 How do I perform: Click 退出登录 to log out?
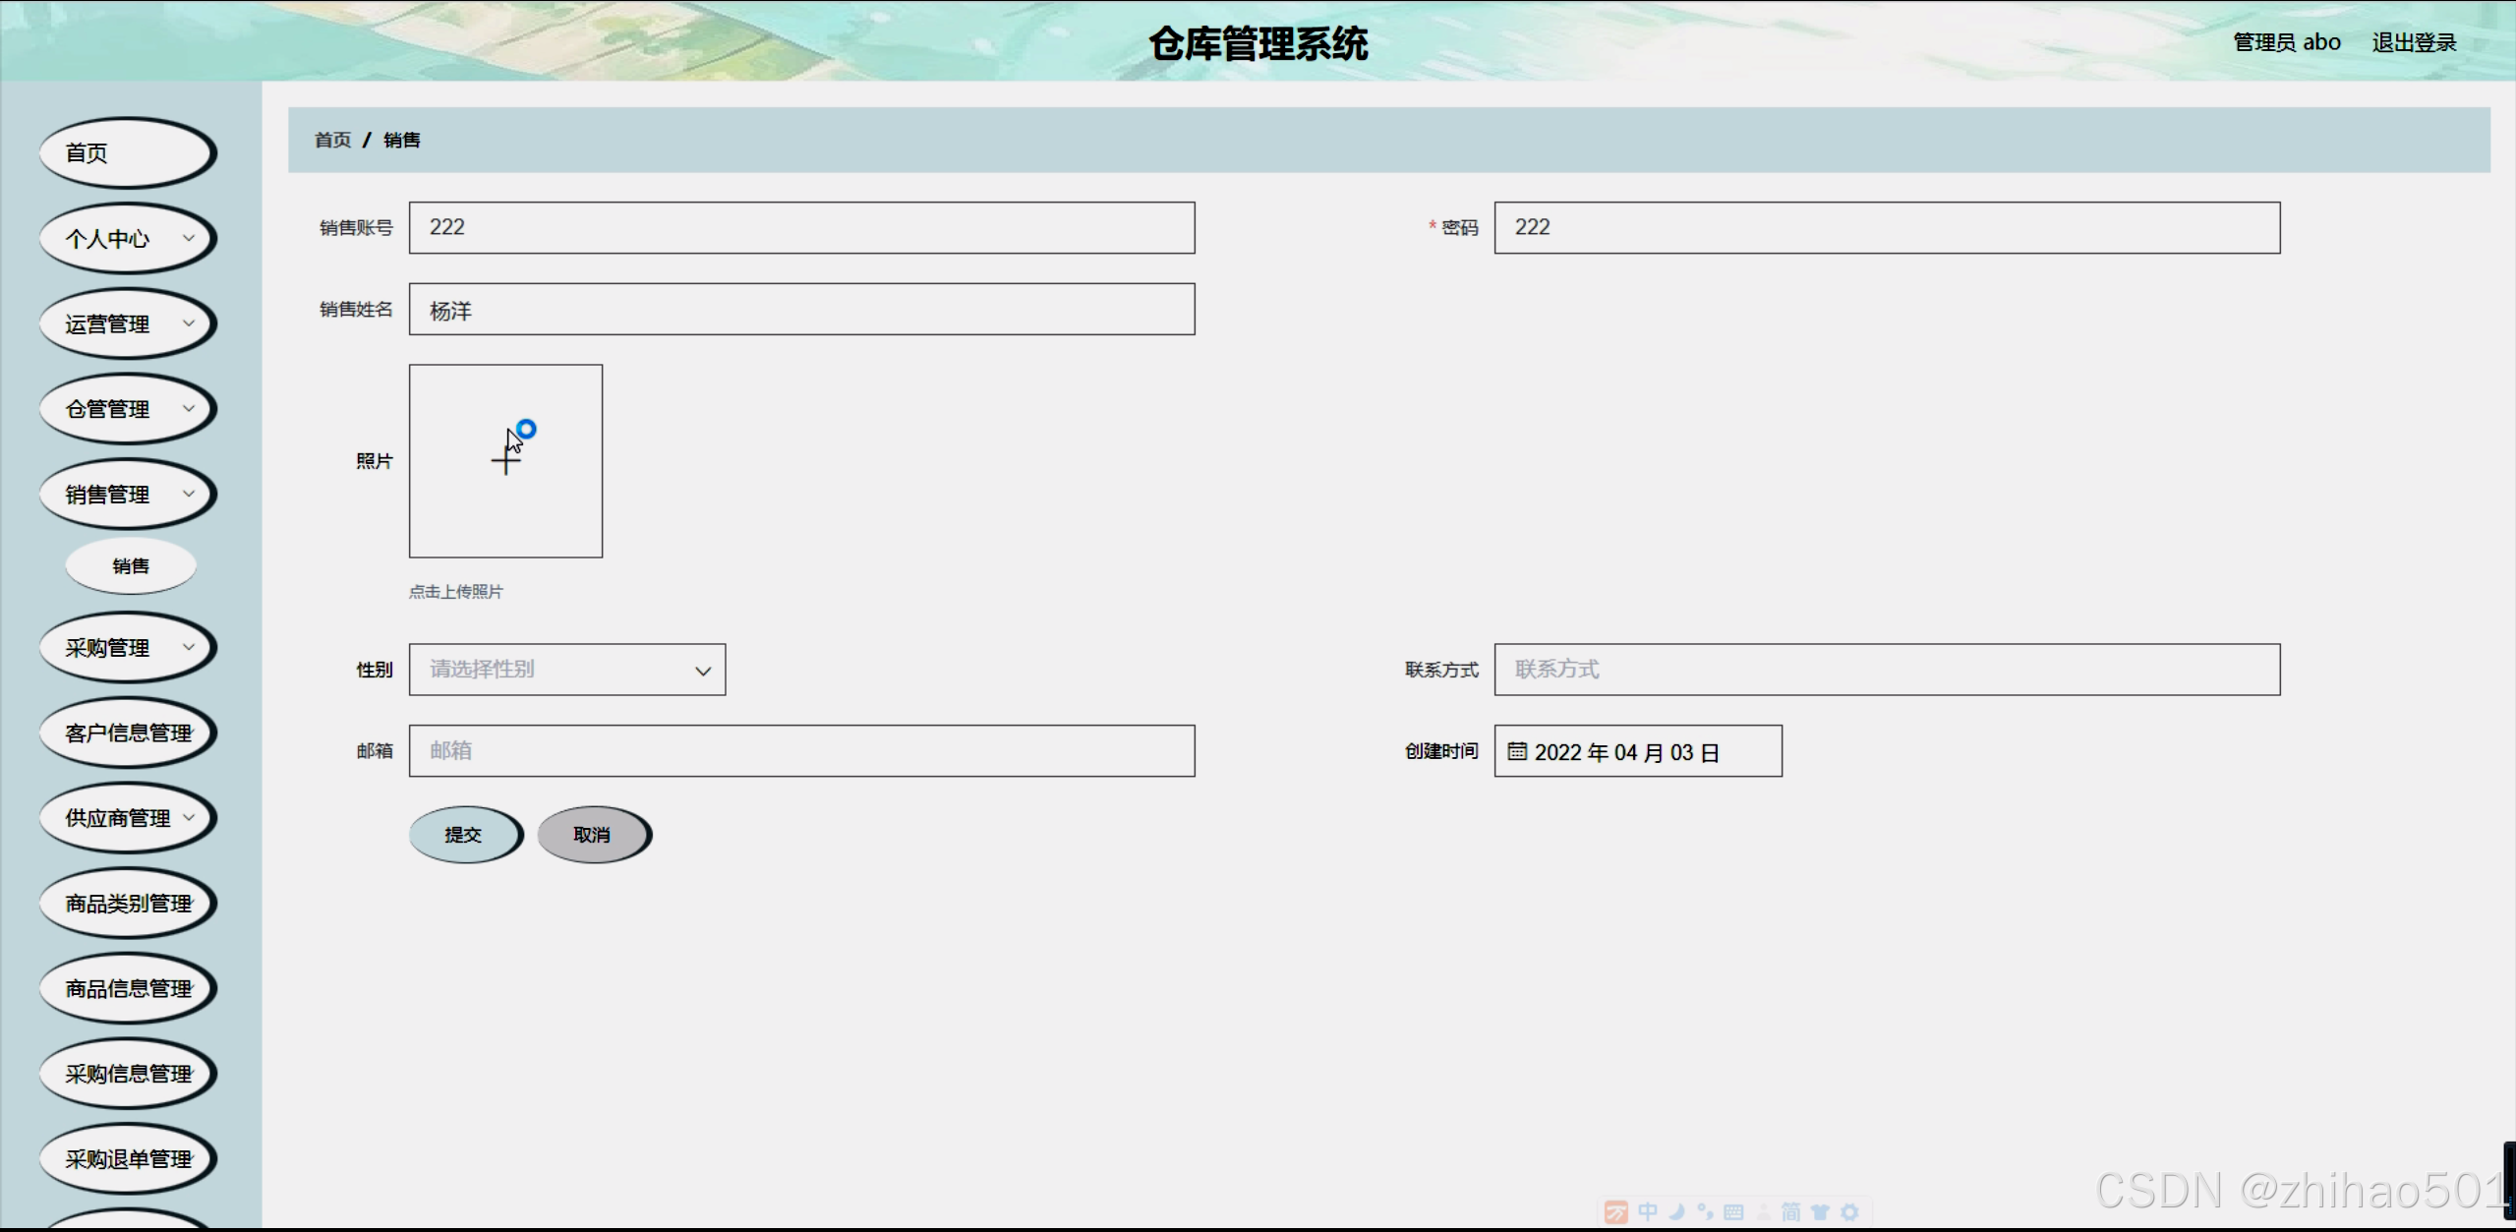pyautogui.click(x=2414, y=42)
